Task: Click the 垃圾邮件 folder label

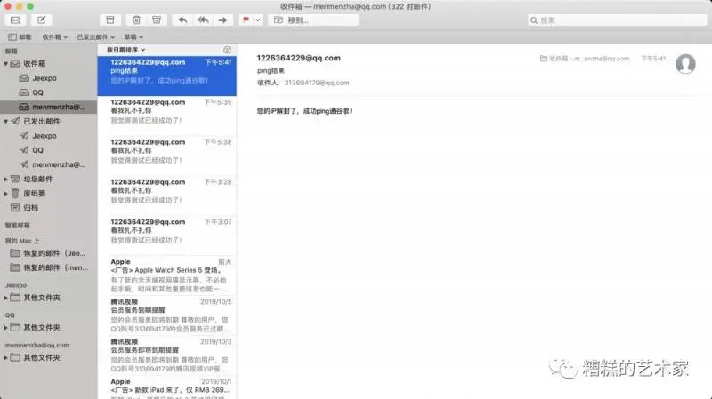Action: click(x=38, y=180)
